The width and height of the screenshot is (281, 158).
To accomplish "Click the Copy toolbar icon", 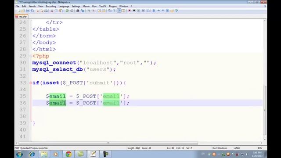I will [x=56, y=11].
